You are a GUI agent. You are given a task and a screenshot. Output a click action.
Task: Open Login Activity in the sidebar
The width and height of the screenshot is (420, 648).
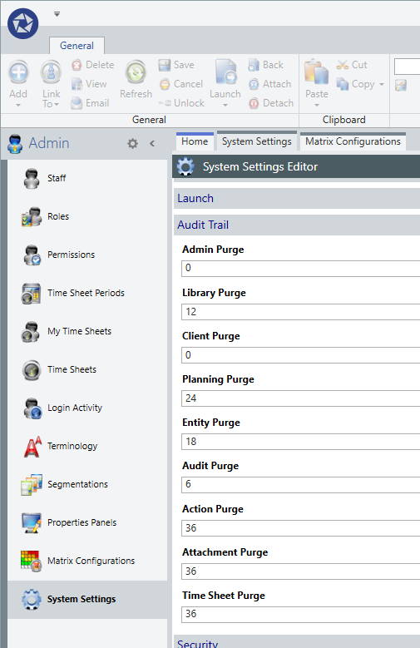tap(87, 408)
